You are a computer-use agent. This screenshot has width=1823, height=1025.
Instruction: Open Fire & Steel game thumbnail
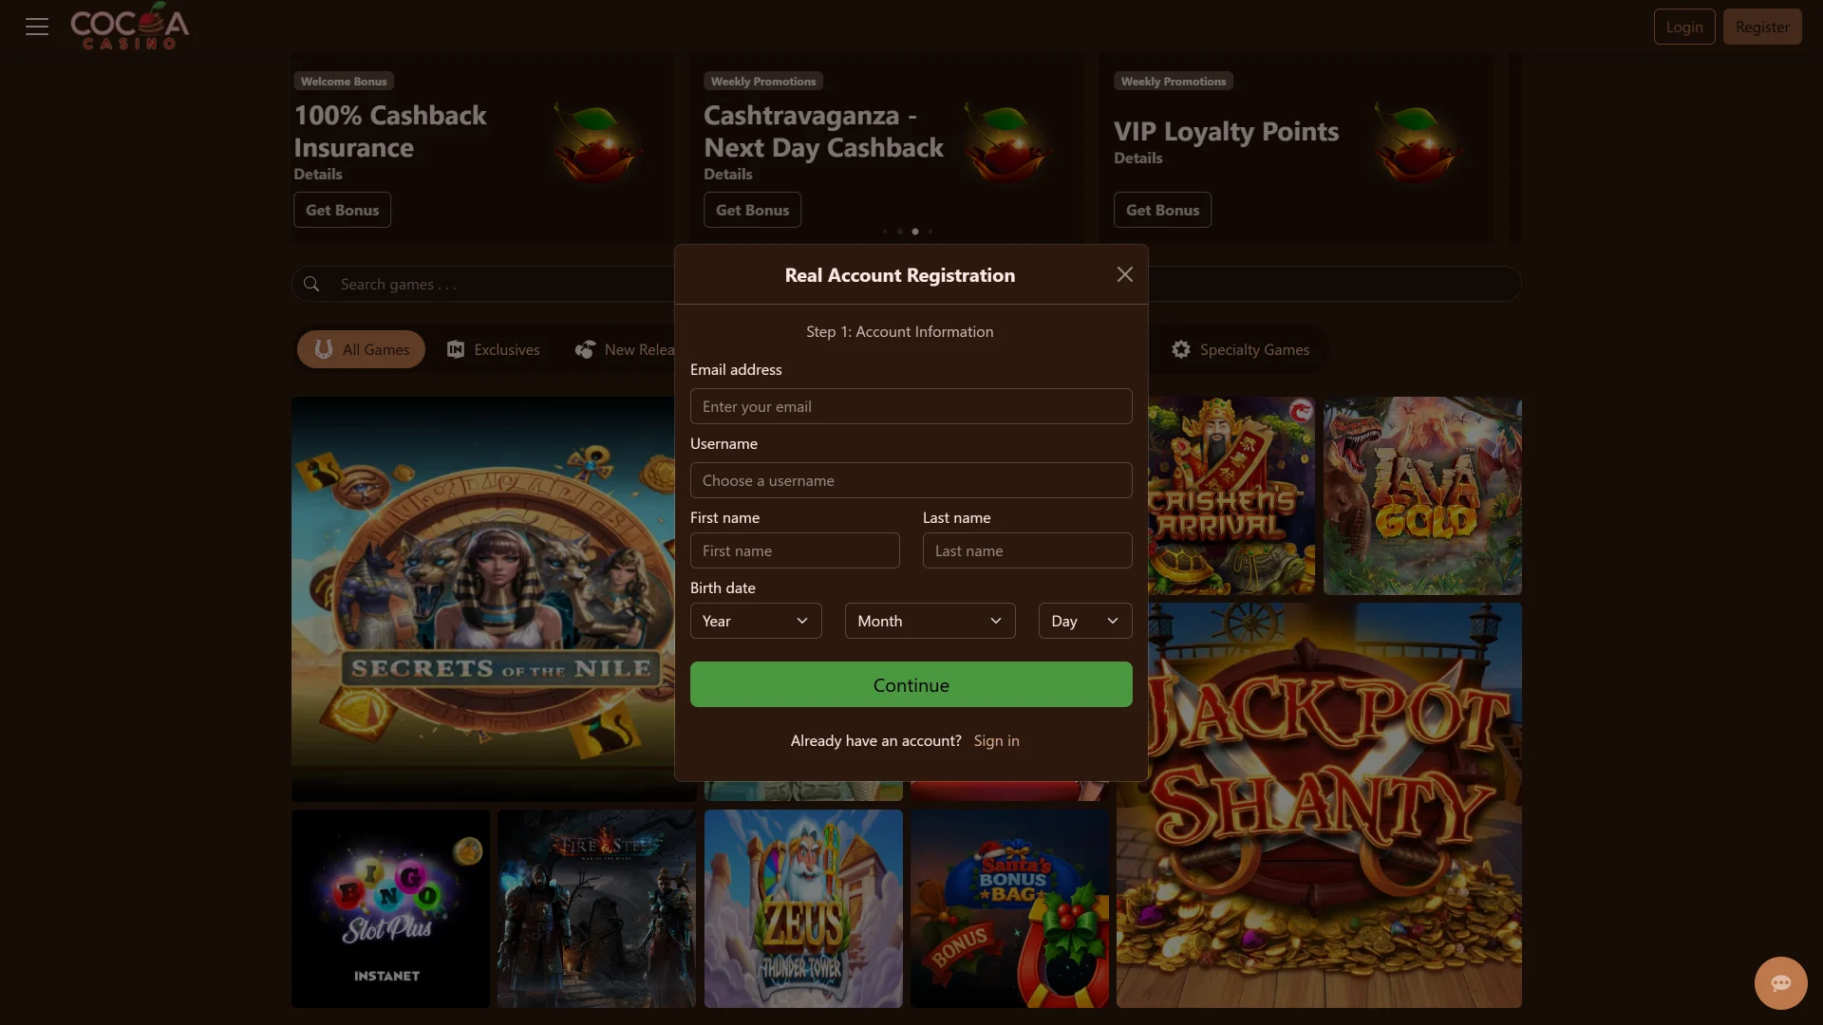[x=596, y=908]
